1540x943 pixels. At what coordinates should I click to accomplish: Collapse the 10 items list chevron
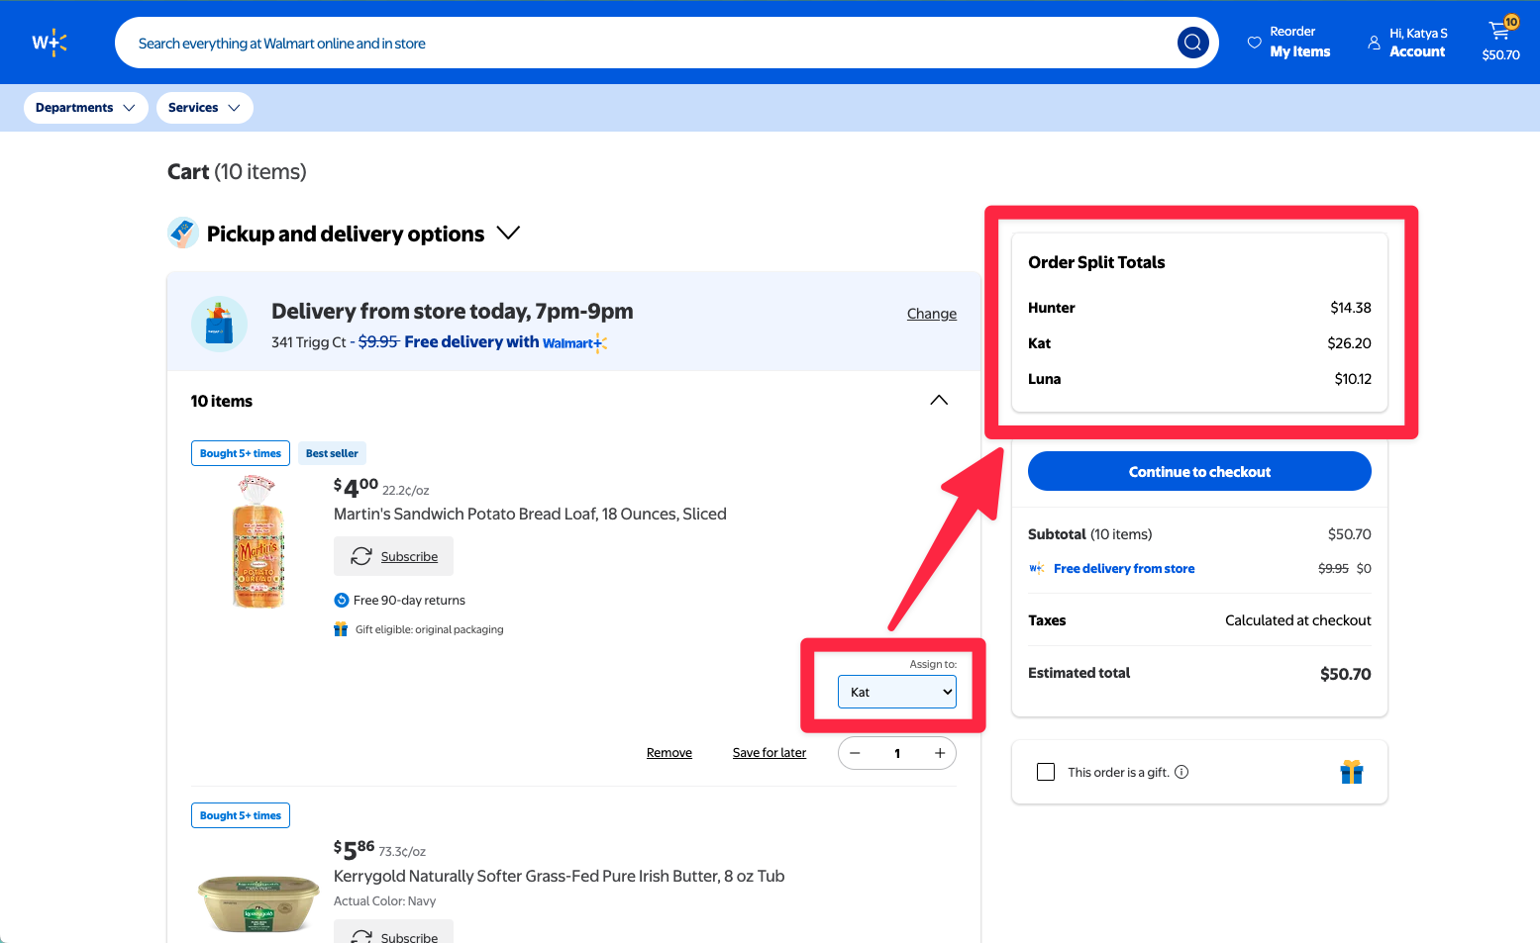(x=938, y=400)
